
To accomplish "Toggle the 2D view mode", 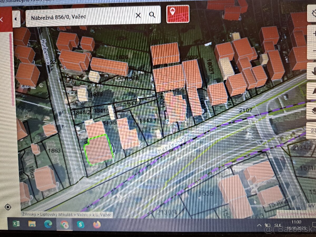I will 313,130.
